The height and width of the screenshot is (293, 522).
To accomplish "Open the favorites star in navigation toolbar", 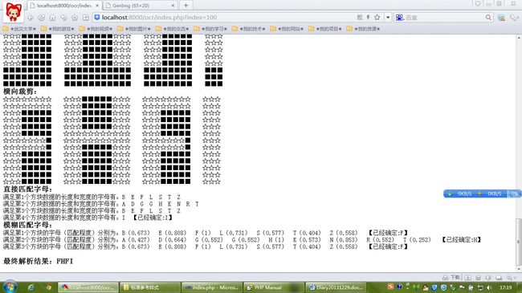I will (x=75, y=18).
